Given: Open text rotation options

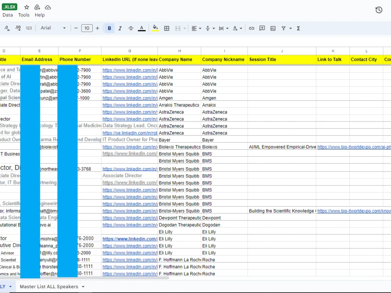Looking at the screenshot, I should (x=237, y=29).
